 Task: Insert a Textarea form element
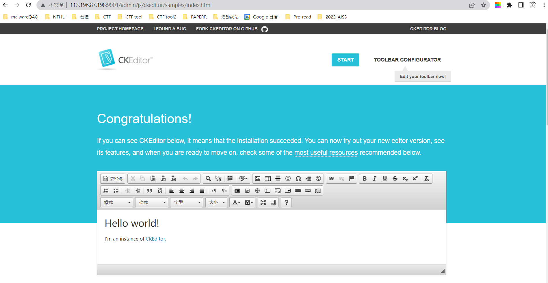click(x=278, y=191)
